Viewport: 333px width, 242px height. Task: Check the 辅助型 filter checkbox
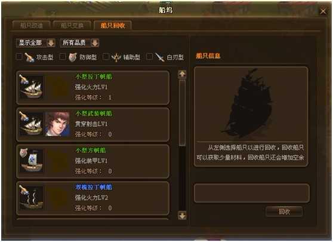(106, 57)
